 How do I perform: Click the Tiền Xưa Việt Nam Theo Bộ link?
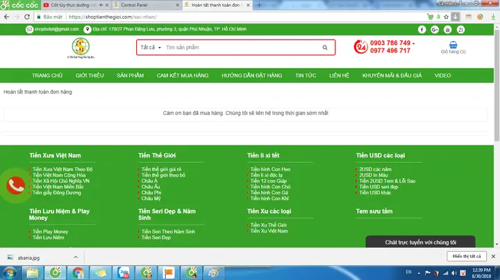point(62,169)
